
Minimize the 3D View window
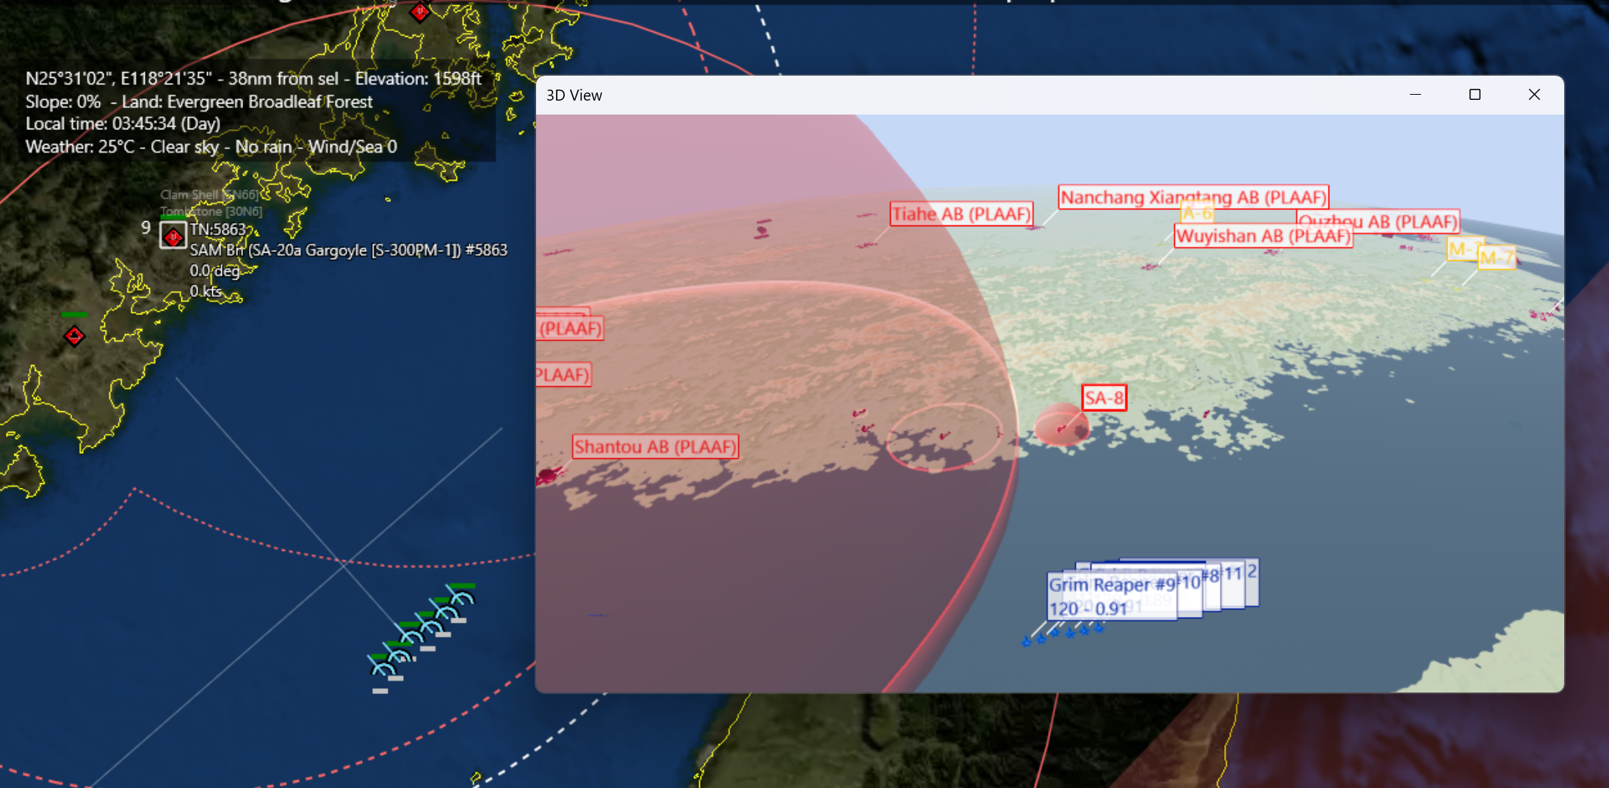click(x=1415, y=95)
